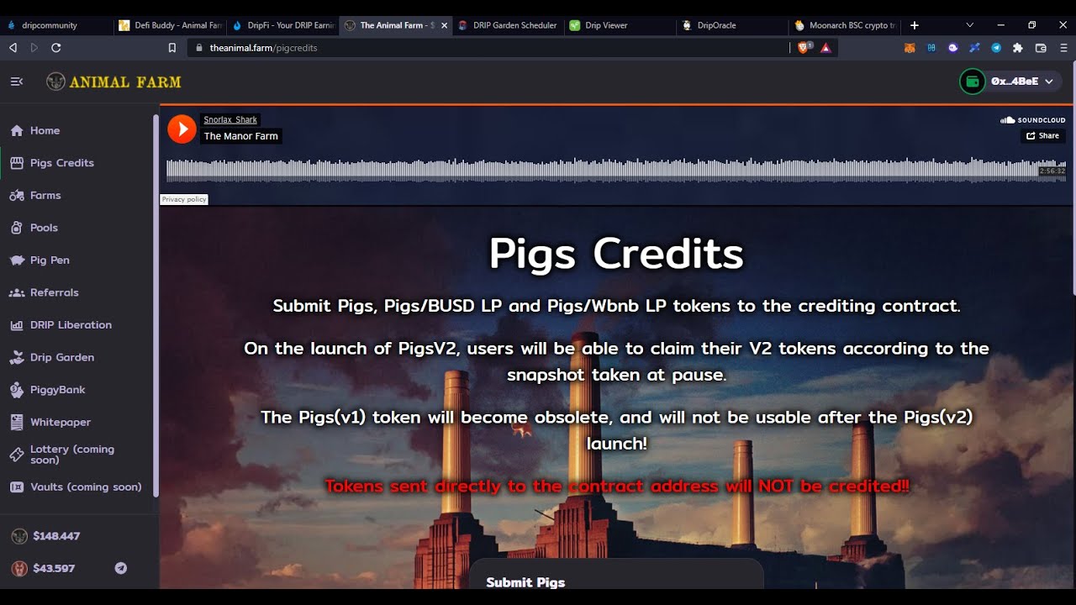Reload the current page

coord(56,48)
